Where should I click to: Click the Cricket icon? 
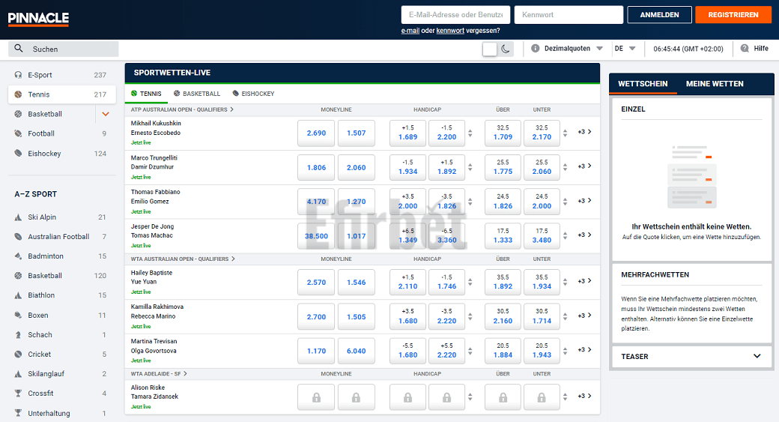click(19, 355)
